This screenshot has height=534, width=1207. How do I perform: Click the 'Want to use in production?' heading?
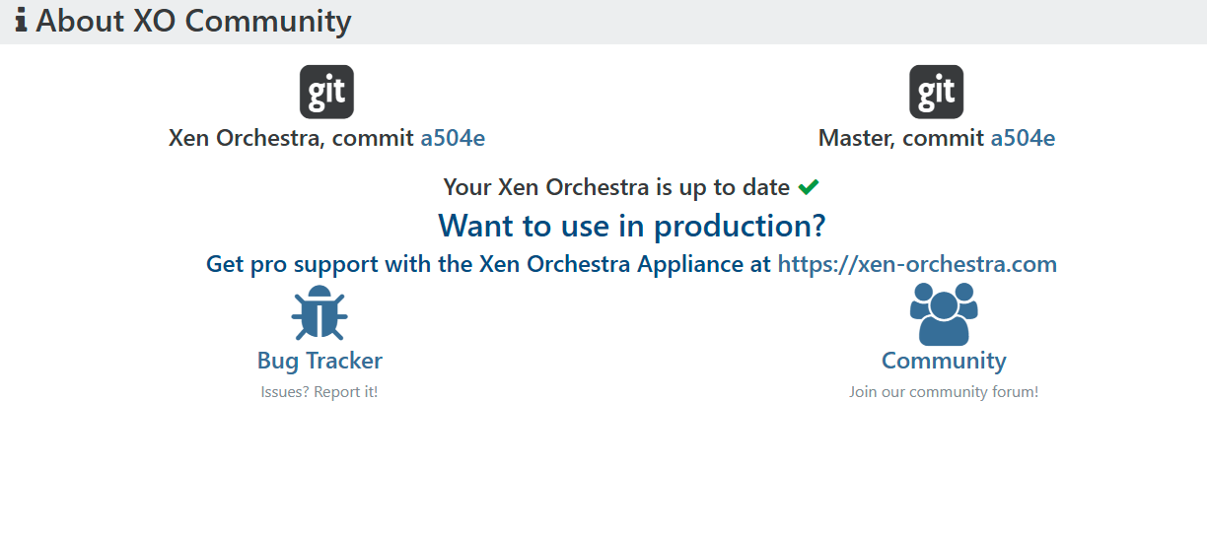[632, 226]
